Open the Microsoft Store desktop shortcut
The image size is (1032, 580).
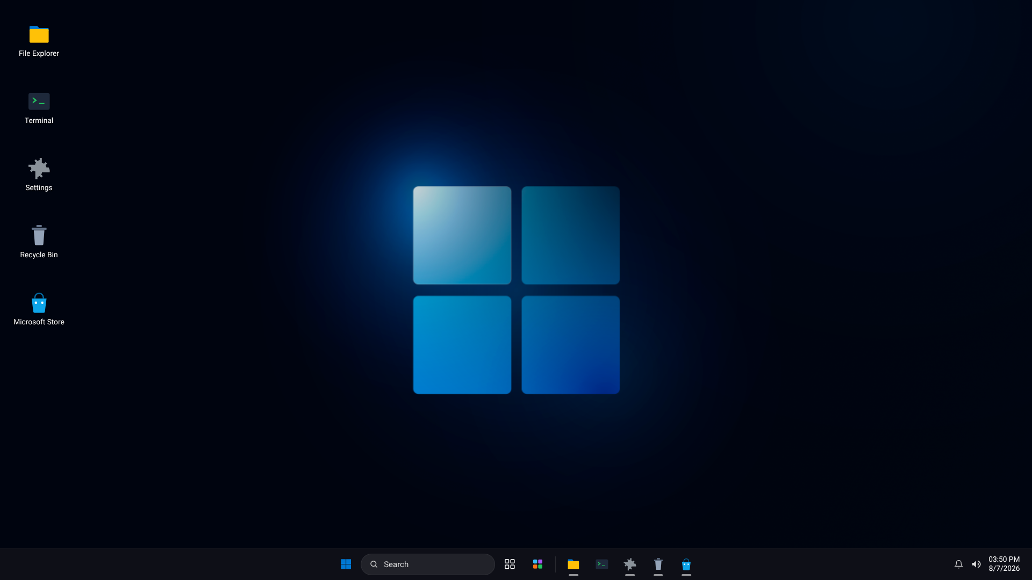pos(39,309)
